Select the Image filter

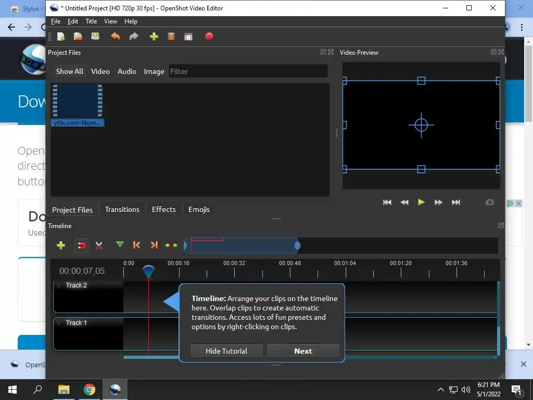click(x=154, y=71)
